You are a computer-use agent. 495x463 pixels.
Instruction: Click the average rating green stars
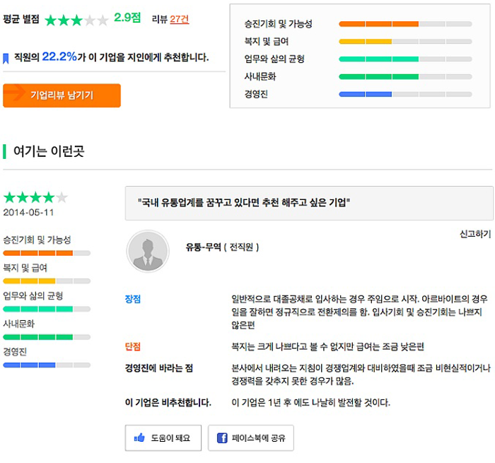76,20
